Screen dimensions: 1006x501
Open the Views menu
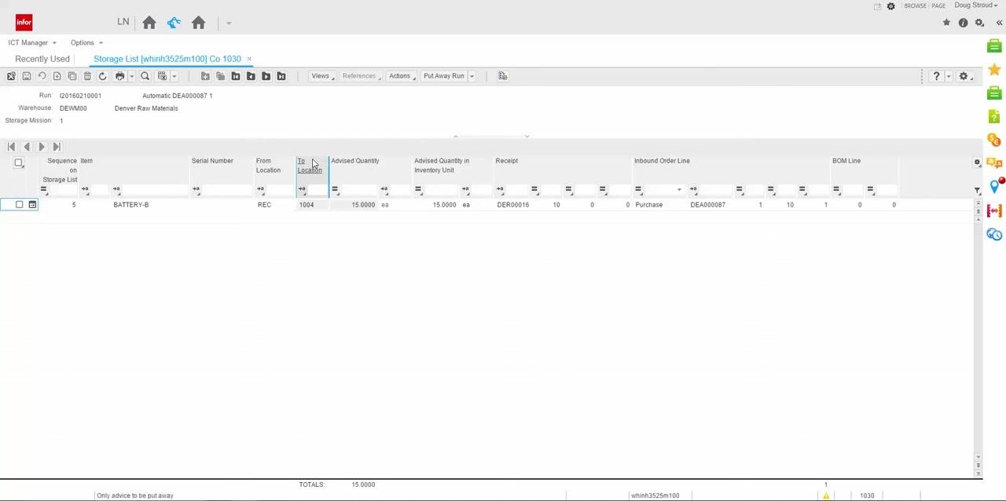coord(322,76)
